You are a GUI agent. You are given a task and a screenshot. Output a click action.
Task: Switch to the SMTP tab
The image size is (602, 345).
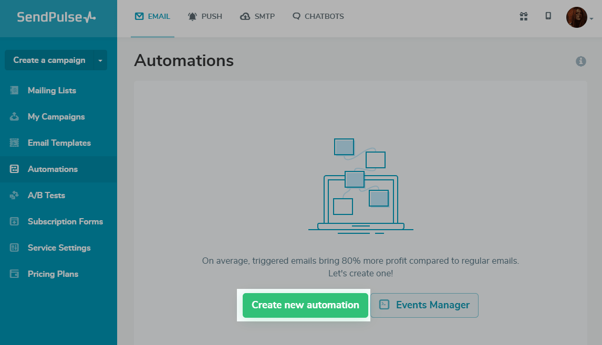point(257,16)
